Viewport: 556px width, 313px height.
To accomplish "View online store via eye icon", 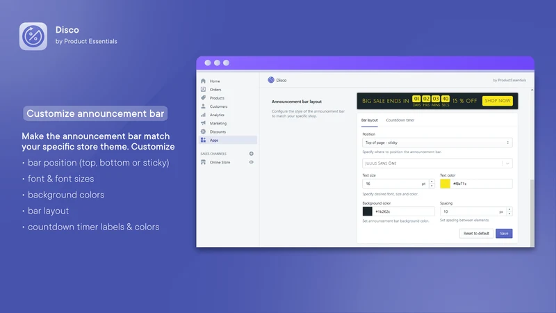I will coord(251,162).
